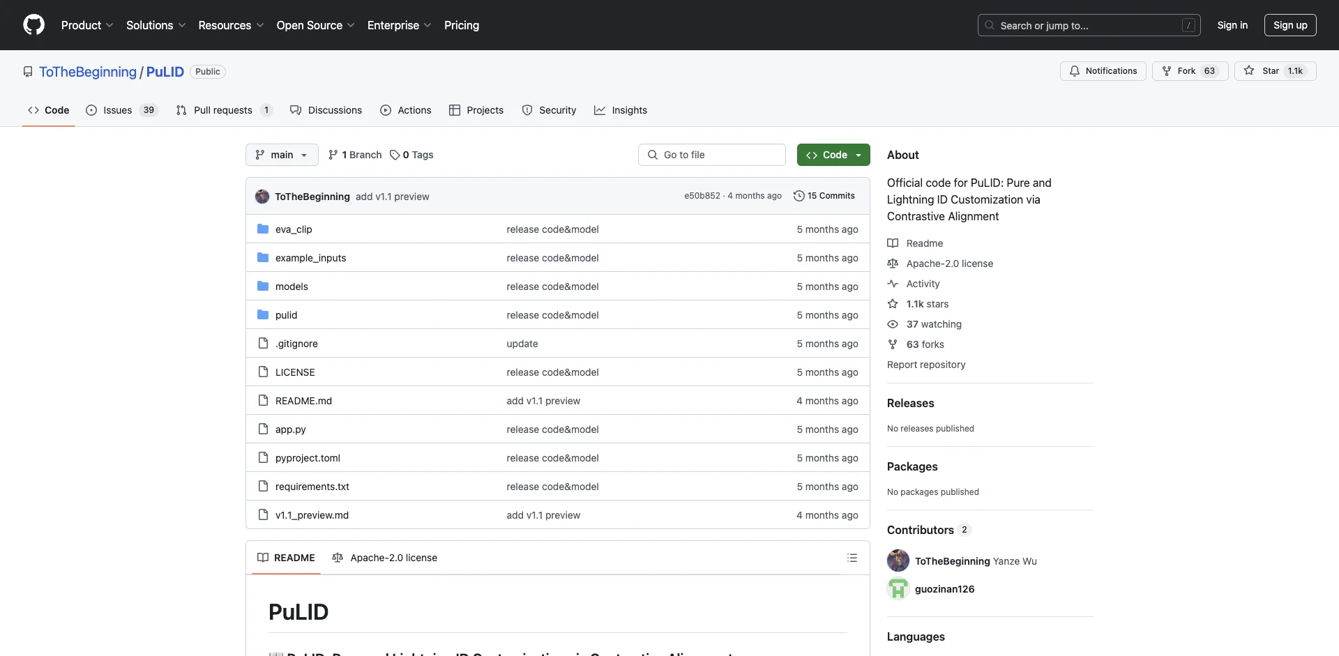Viewport: 1339px width, 656px height.
Task: View the 15 Commits history
Action: (x=824, y=196)
